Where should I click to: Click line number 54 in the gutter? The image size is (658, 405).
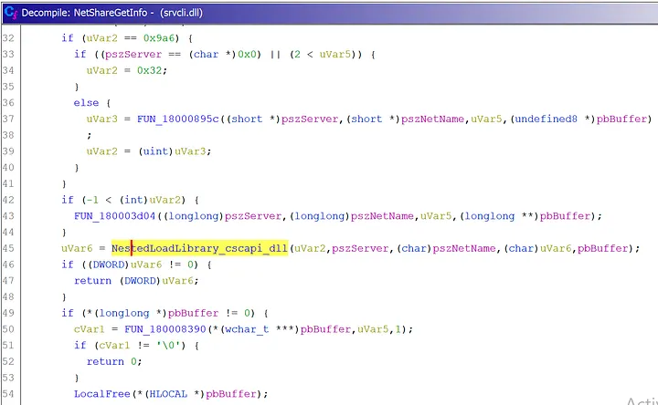pos(12,393)
